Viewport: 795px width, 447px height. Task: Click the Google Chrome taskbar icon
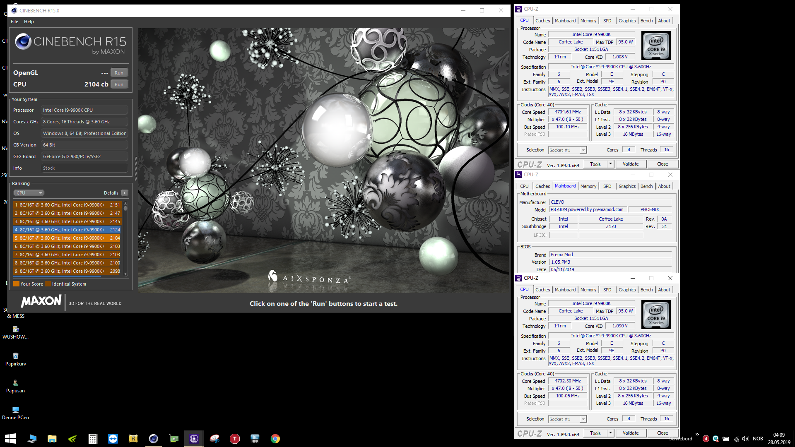coord(275,439)
